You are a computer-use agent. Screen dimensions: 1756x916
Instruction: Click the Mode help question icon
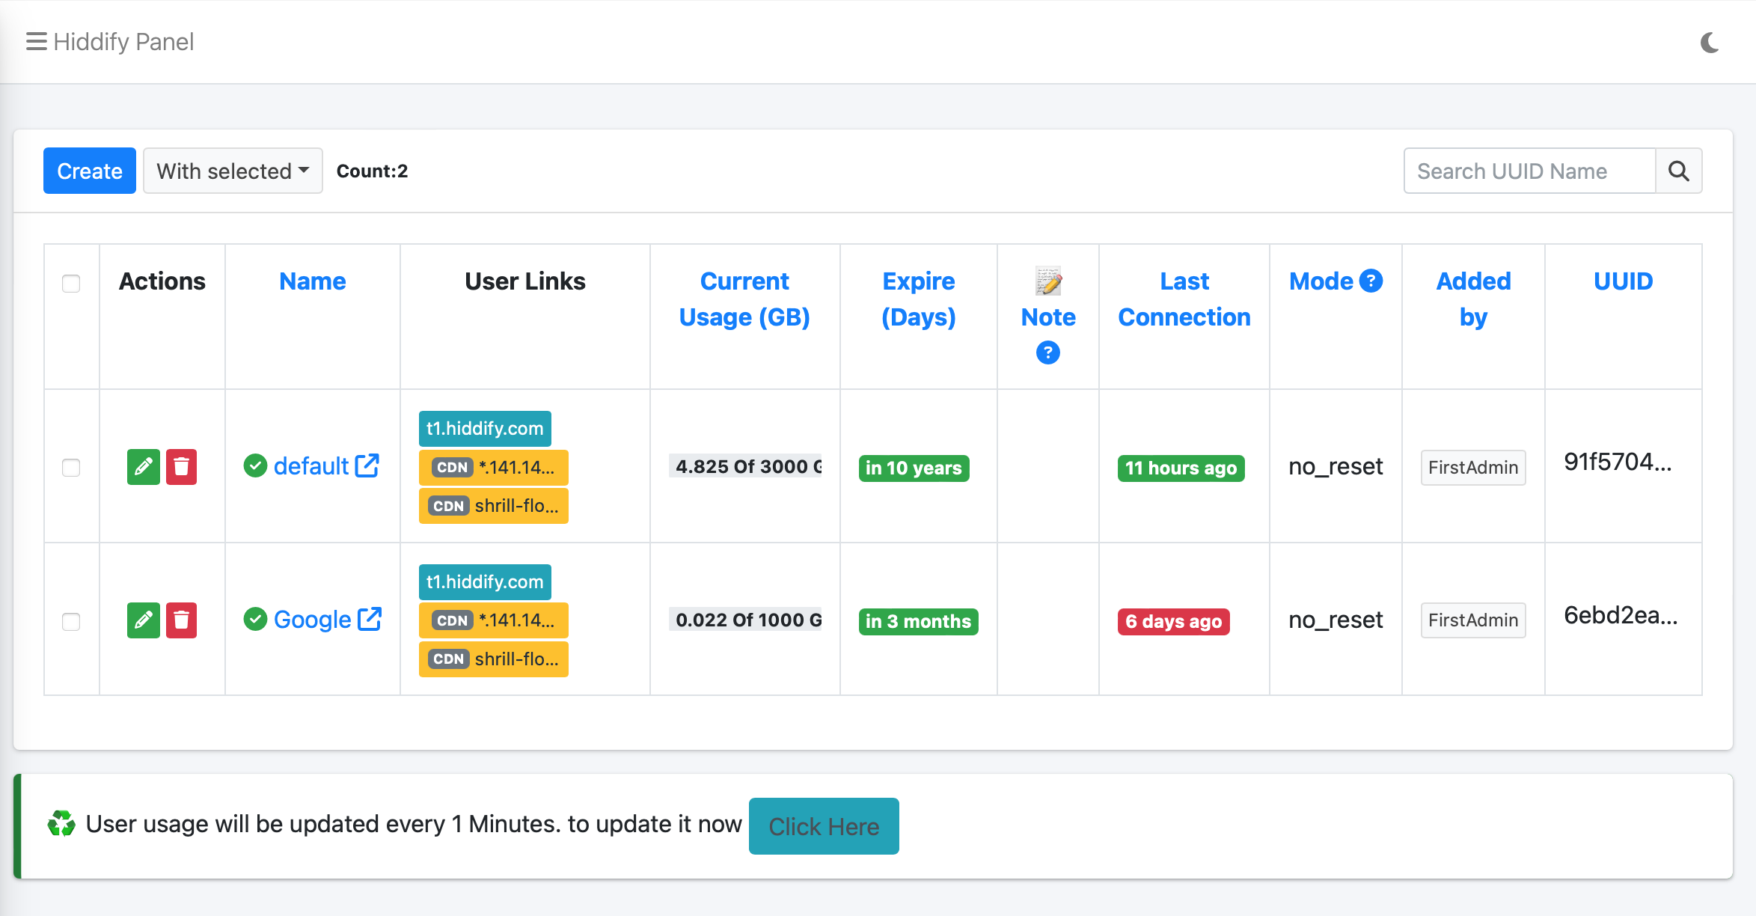tap(1371, 281)
